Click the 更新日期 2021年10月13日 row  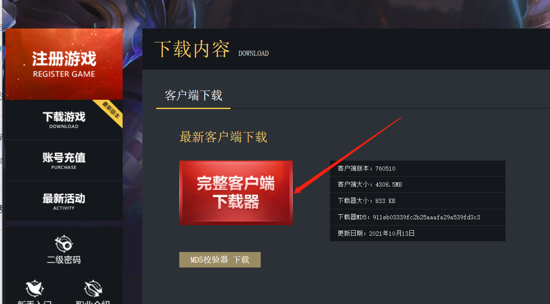418,233
